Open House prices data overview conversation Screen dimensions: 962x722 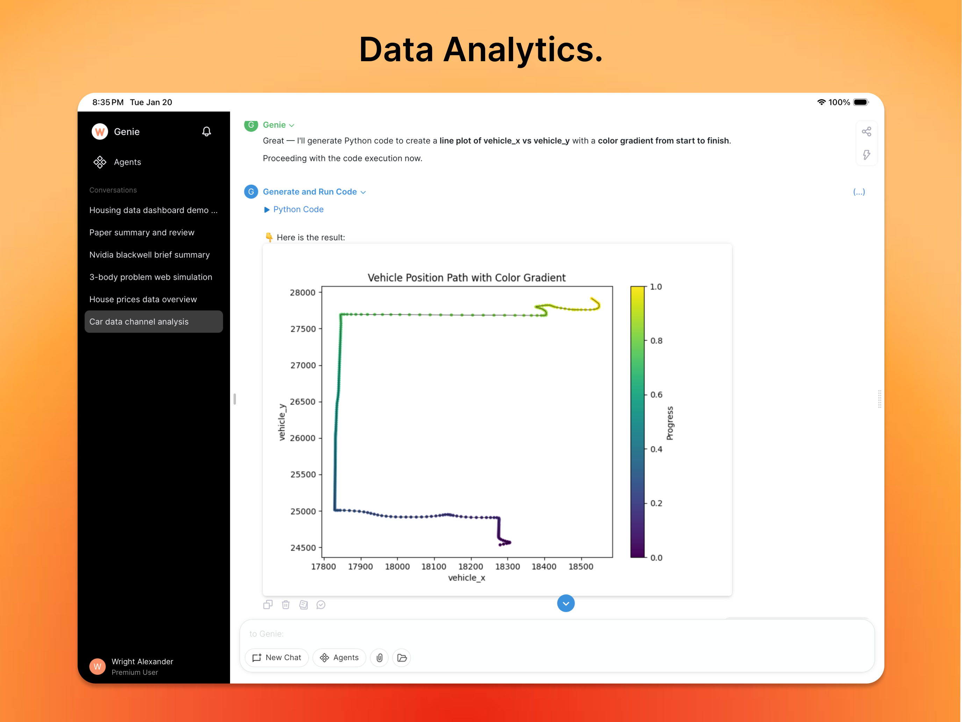pos(153,299)
